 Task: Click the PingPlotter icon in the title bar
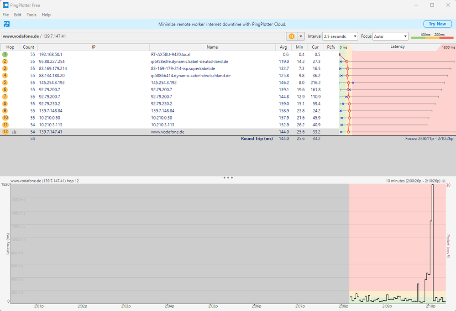(6, 5)
